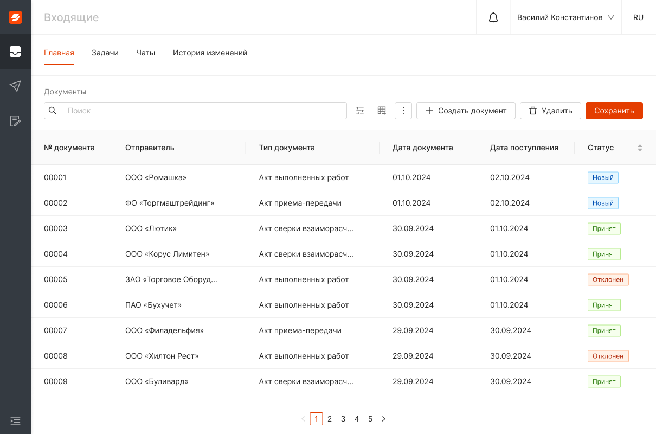Image resolution: width=656 pixels, height=434 pixels.
Task: Click Принят status badge of document 00003
Action: tap(604, 228)
